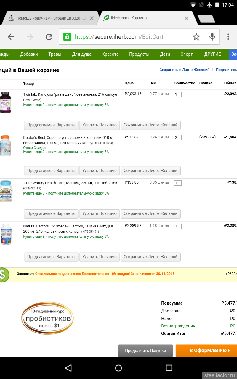This screenshot has width=237, height=379.
Task: Click the Продолжить Покупки button
Action: click(x=145, y=351)
